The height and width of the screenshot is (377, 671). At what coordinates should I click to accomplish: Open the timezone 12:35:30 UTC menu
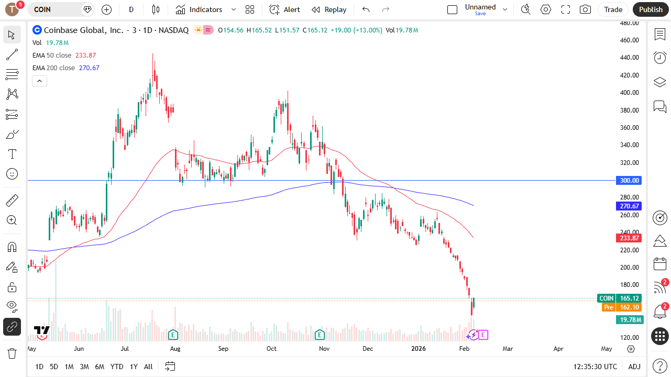point(595,367)
